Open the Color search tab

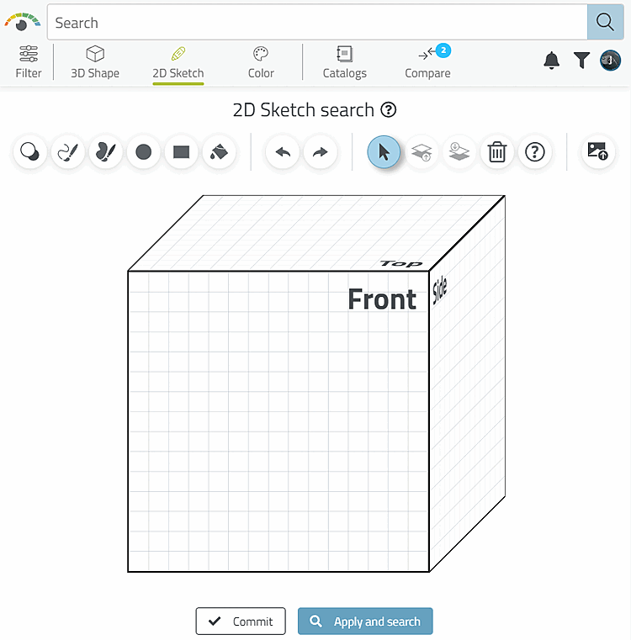tap(261, 62)
